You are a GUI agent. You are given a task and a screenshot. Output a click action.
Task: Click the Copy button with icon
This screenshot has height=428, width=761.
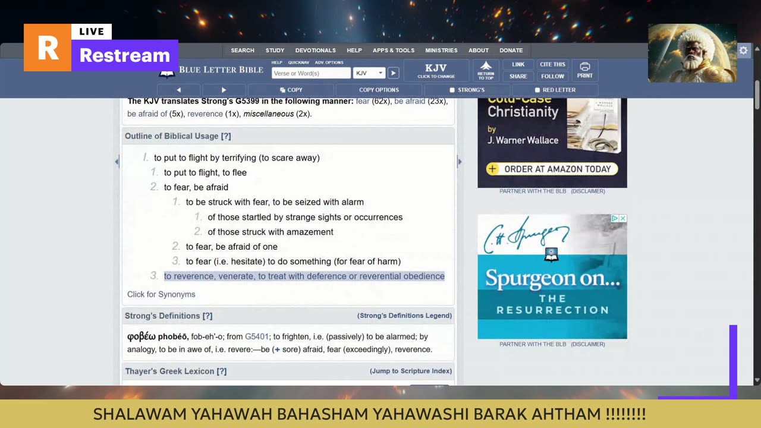pos(291,90)
